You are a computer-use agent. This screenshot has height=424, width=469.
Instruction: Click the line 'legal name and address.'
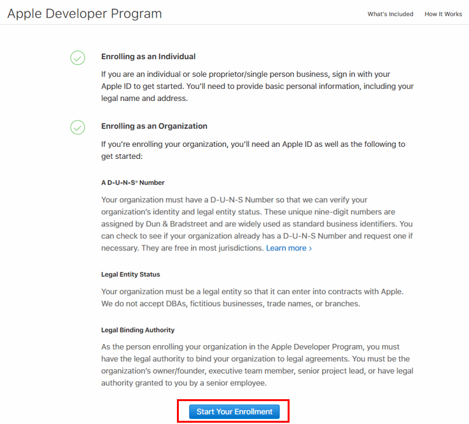pyautogui.click(x=144, y=99)
